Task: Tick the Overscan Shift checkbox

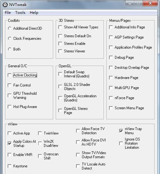Action: pyautogui.click(x=40, y=156)
